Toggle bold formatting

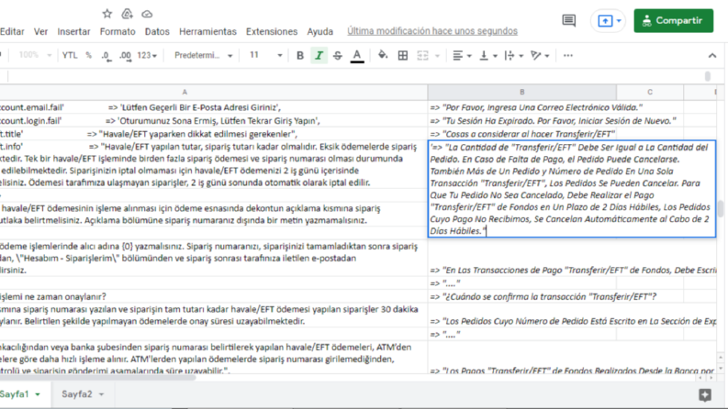coord(300,56)
